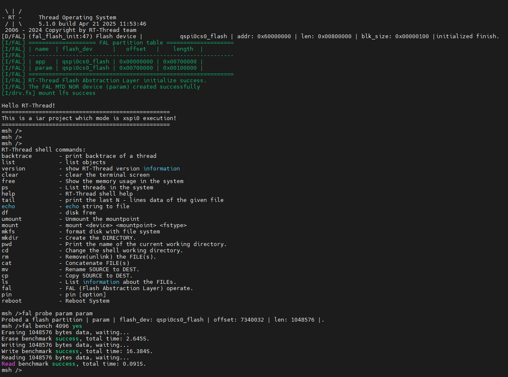
Task: Click the 'rm' command name
Action: point(5,257)
